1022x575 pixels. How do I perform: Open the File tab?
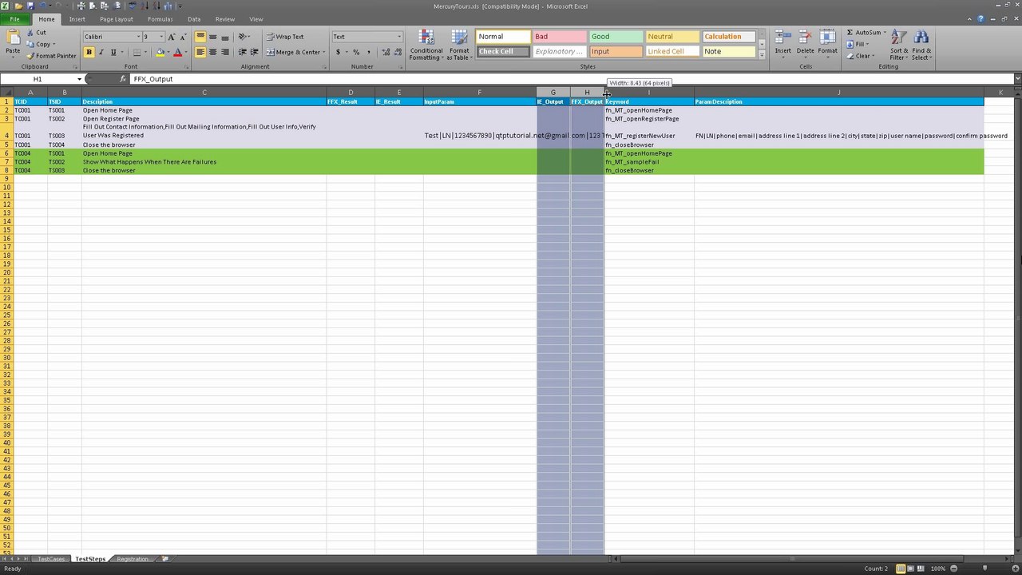pos(14,19)
